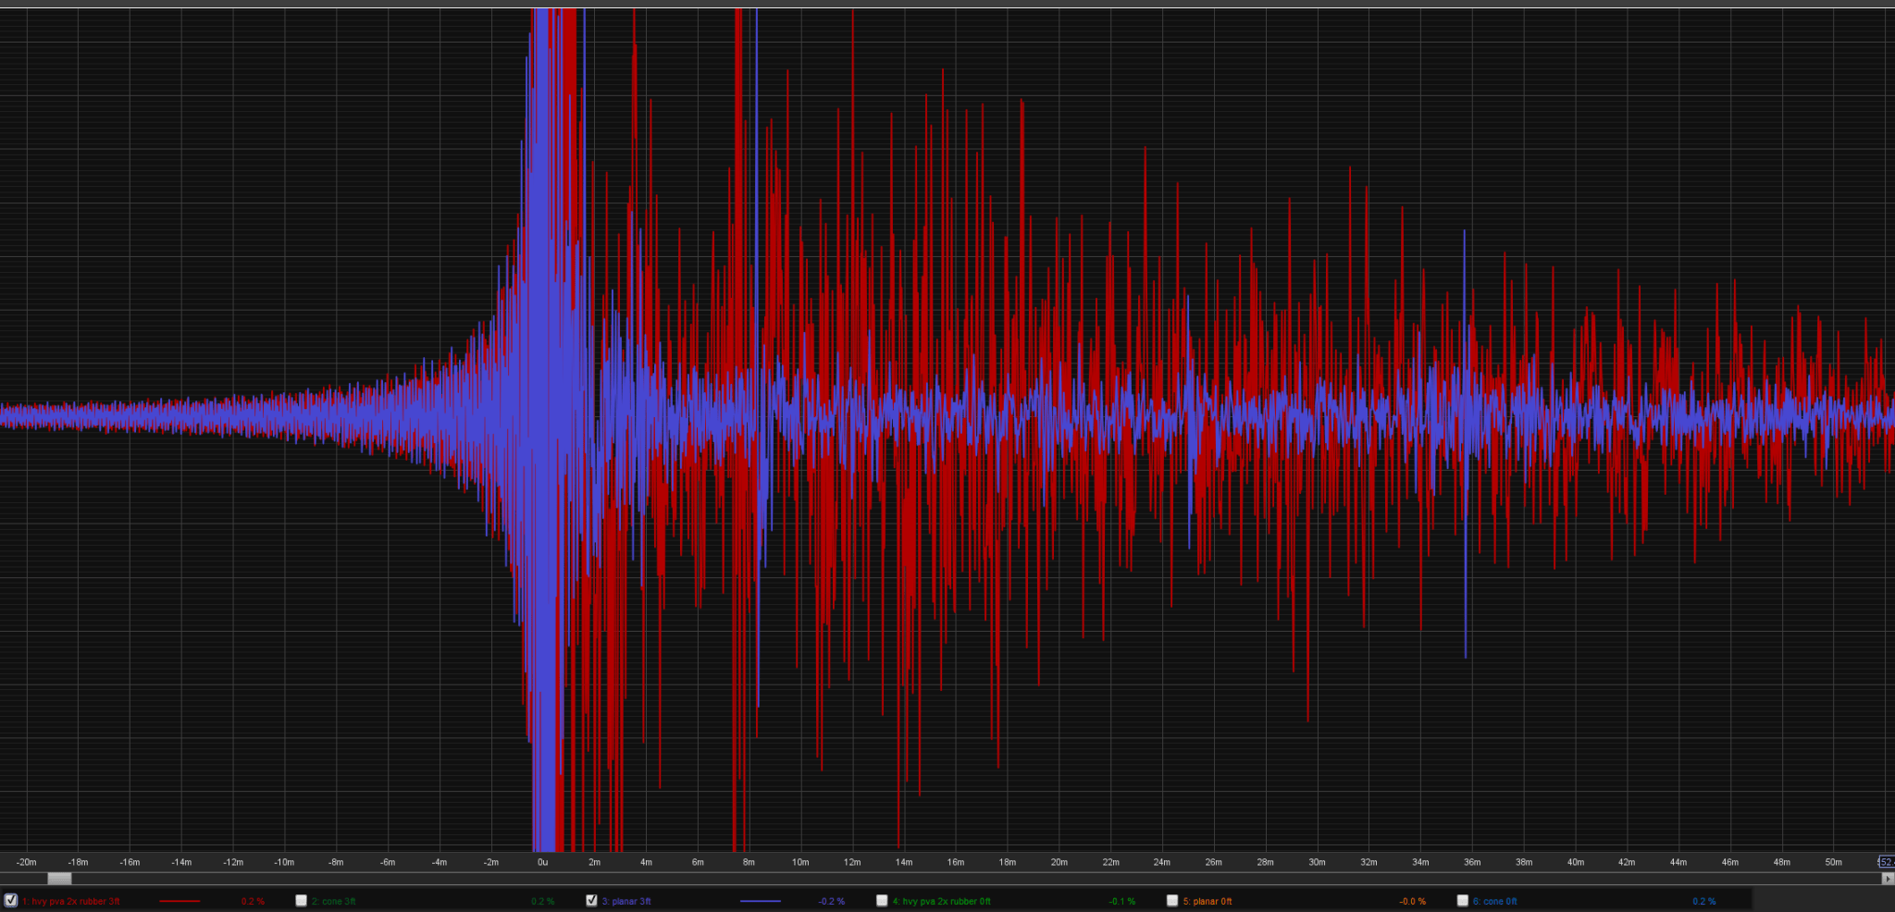
Task: Uncheck the planar 3ft trace checkbox
Action: pos(591,900)
